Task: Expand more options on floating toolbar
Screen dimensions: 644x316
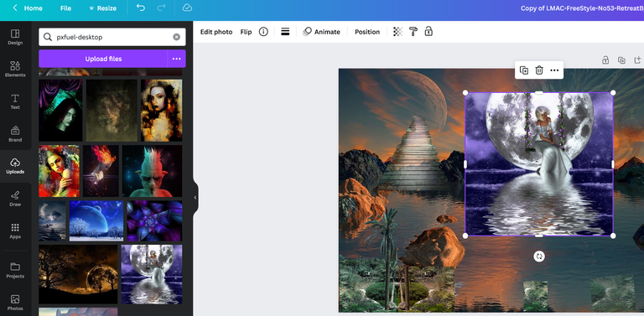Action: point(554,70)
